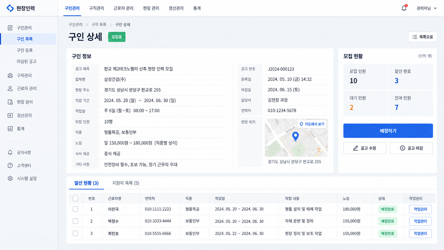Click the 노임 column header
This screenshot has height=250, width=444.
[x=346, y=198]
